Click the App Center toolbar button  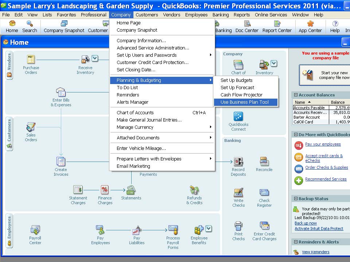(310, 27)
